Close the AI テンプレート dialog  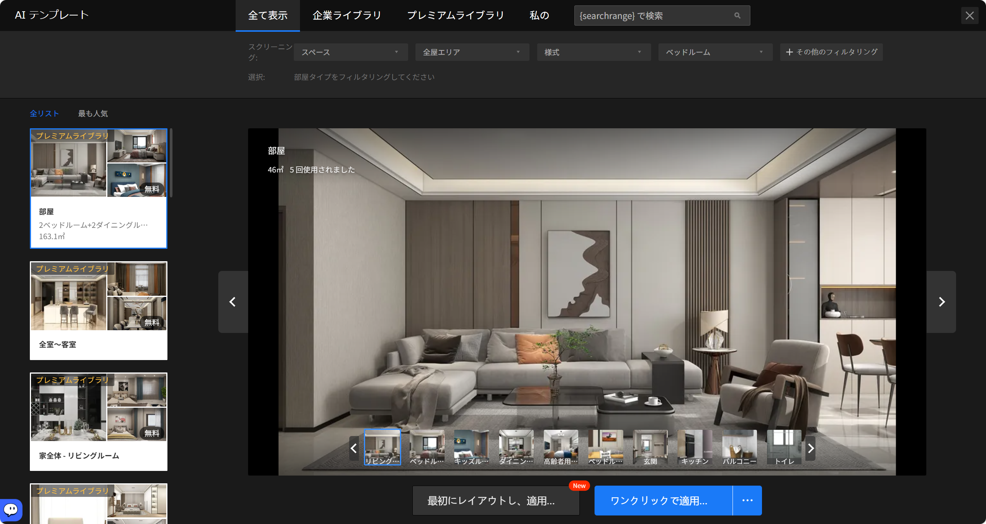point(970,16)
